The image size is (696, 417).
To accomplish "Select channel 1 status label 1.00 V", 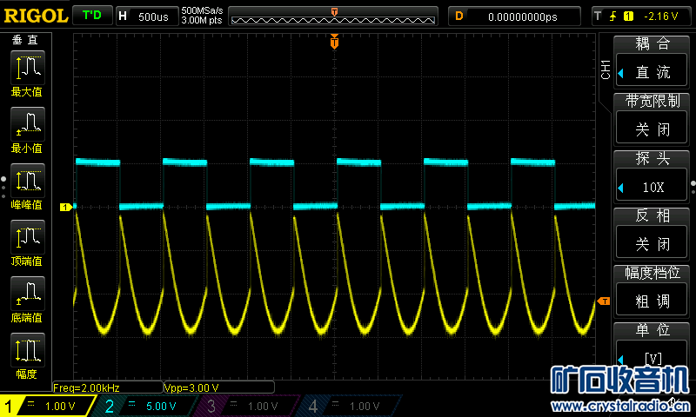I will click(x=49, y=406).
